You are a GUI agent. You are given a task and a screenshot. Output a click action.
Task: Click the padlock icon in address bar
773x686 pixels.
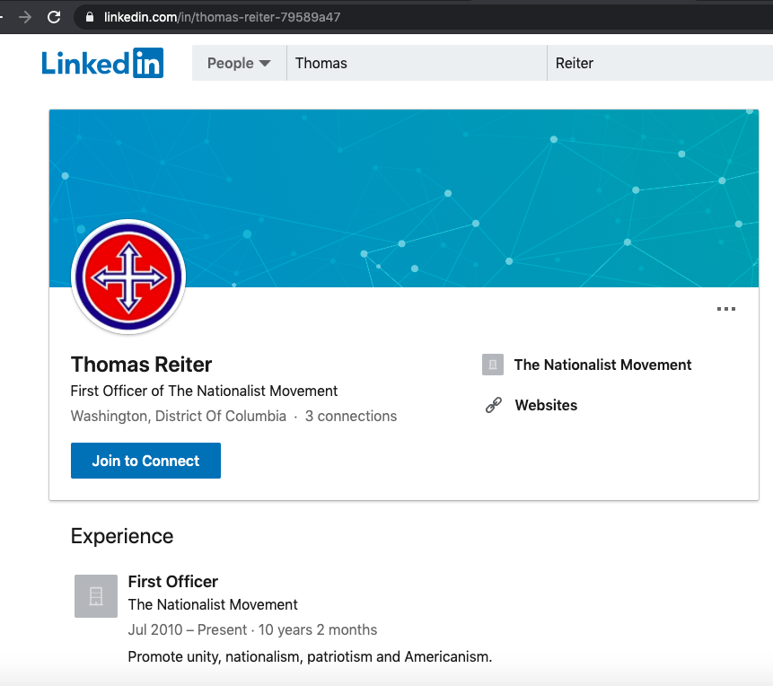point(89,17)
